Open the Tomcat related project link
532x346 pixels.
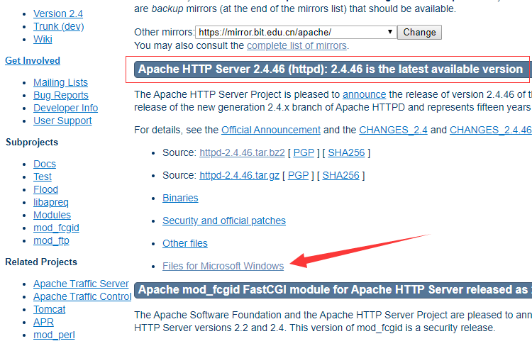point(49,309)
